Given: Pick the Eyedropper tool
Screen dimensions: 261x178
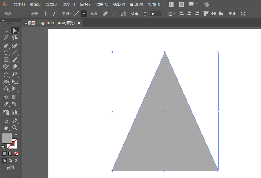Looking at the screenshot, I should point(6,104).
